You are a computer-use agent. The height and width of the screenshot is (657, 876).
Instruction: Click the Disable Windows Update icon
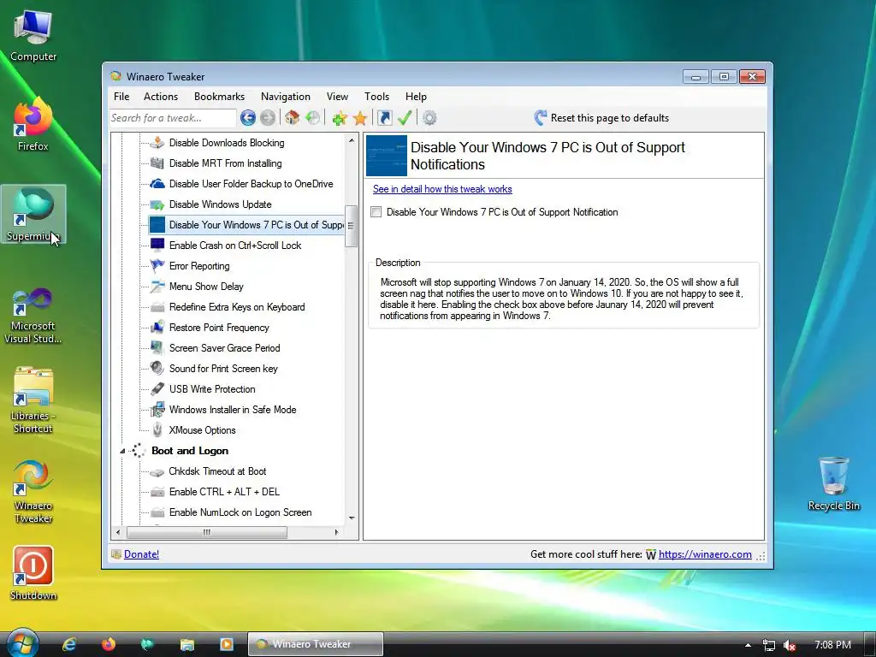coord(157,204)
